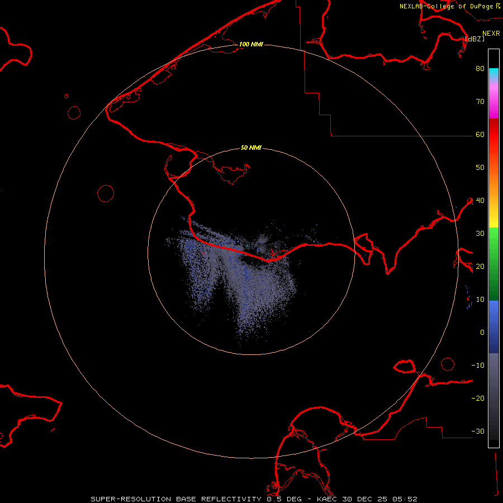Click the Super-Resolution Base Reflectivity caption
Image resolution: width=503 pixels, height=503 pixels.
(254, 499)
